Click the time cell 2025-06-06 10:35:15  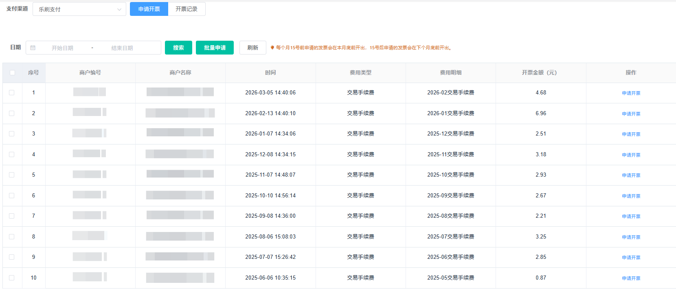pos(270,278)
